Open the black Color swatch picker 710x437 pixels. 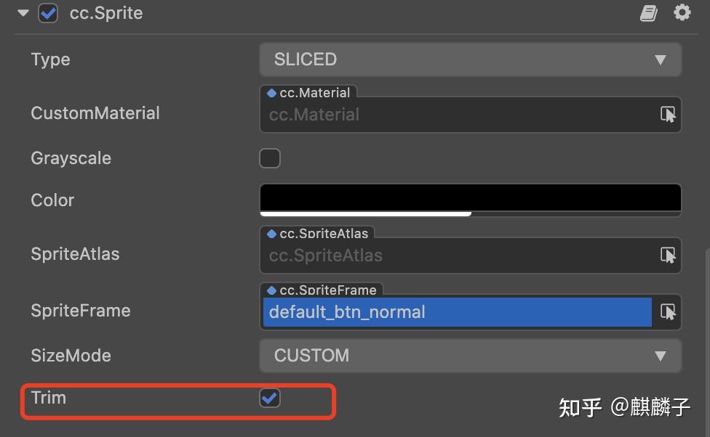pos(470,199)
